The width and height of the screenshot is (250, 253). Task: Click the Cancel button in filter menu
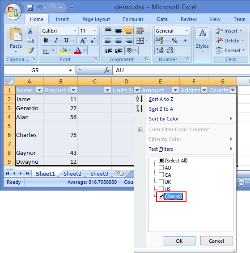216,241
